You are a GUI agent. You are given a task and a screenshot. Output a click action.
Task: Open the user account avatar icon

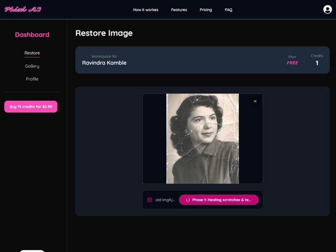pos(327,9)
